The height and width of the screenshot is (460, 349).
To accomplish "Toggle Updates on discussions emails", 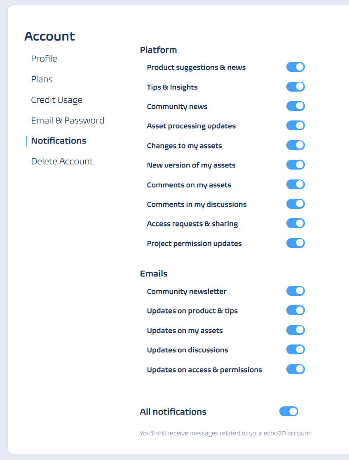I will [295, 350].
